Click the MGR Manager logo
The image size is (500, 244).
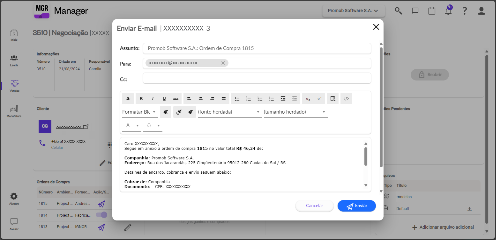coord(61,11)
